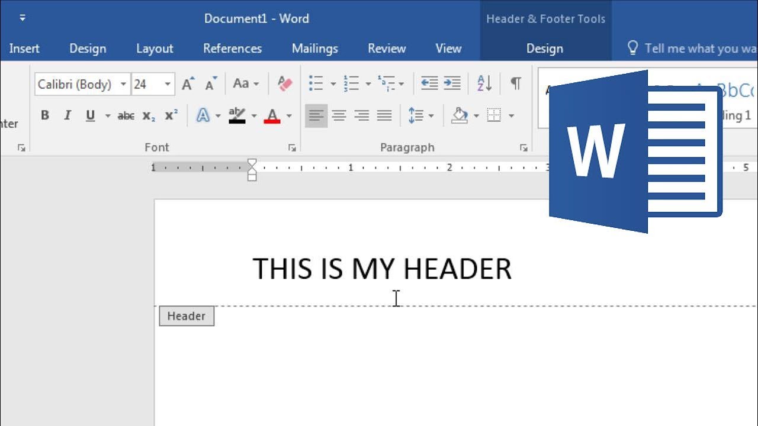Apply Center alignment to paragraph
This screenshot has height=426, width=758.
pyautogui.click(x=339, y=115)
